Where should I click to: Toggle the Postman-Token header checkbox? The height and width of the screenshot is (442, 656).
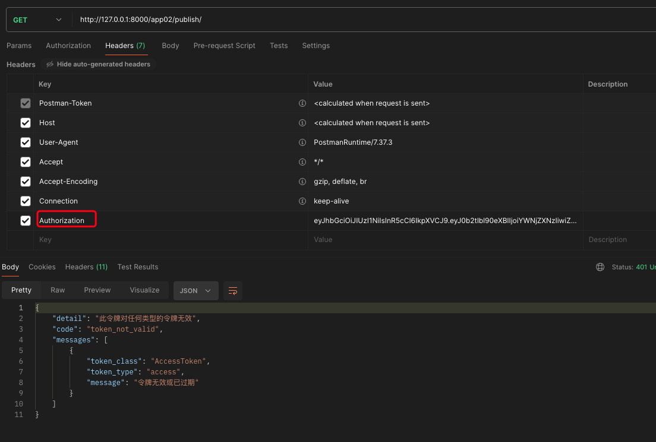click(26, 103)
